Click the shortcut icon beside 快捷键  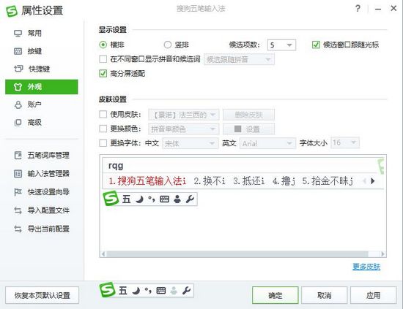click(x=18, y=69)
